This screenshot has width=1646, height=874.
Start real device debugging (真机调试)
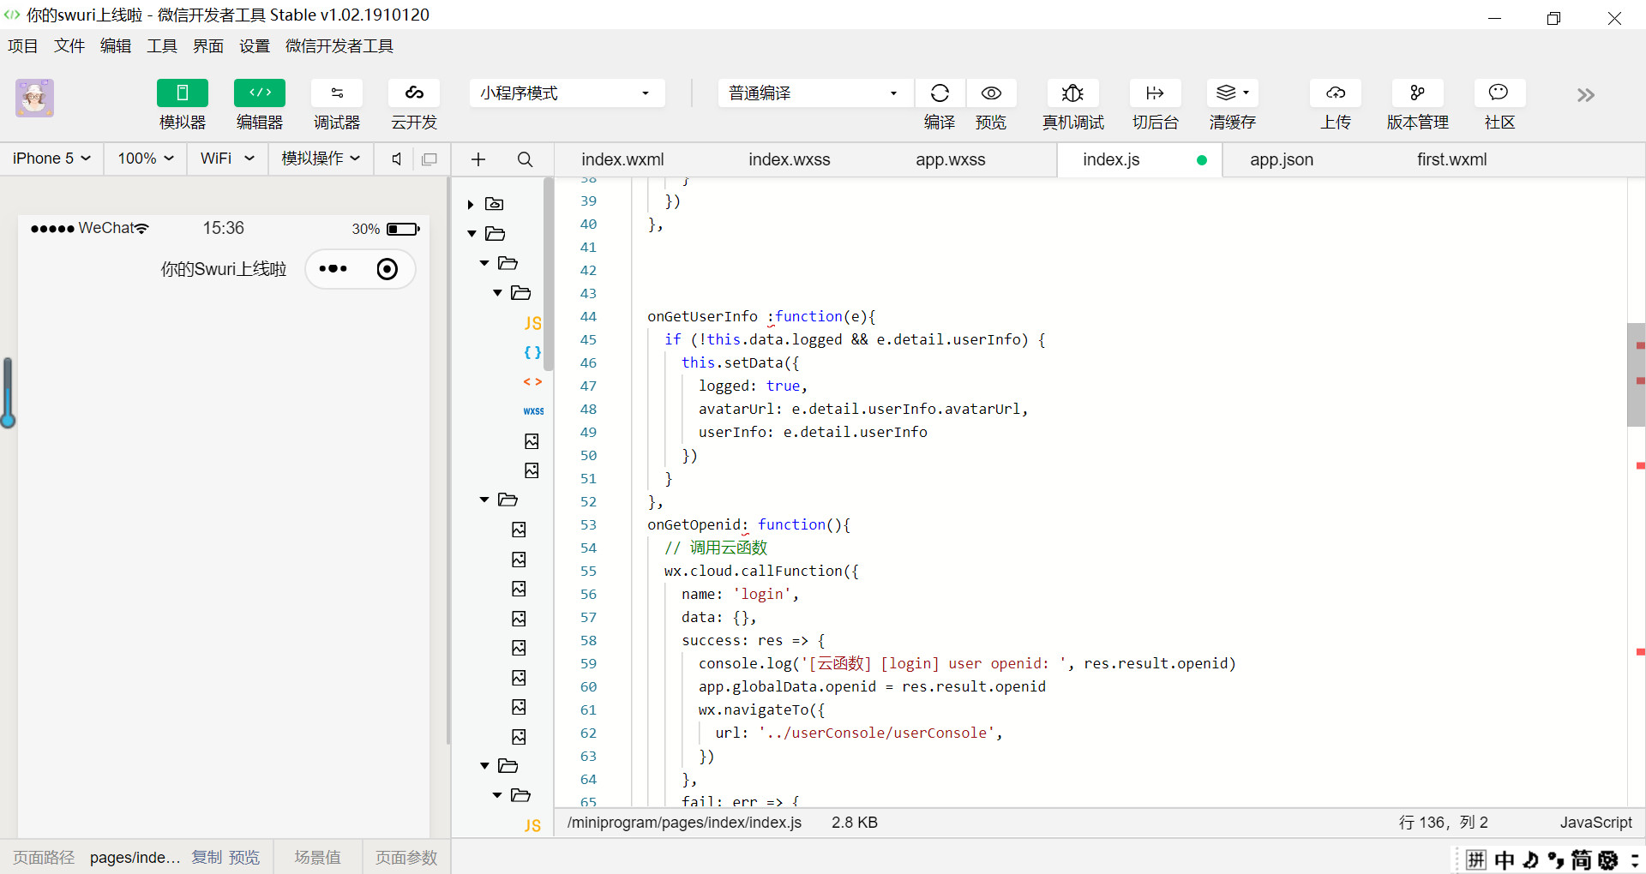click(1072, 93)
